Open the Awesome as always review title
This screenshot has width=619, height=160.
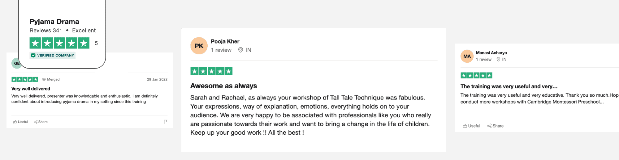(223, 86)
